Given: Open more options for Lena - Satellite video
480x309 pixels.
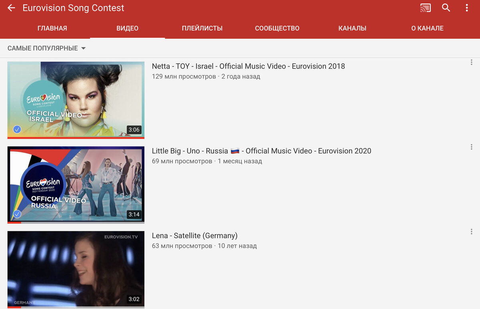Looking at the screenshot, I should click(x=472, y=232).
